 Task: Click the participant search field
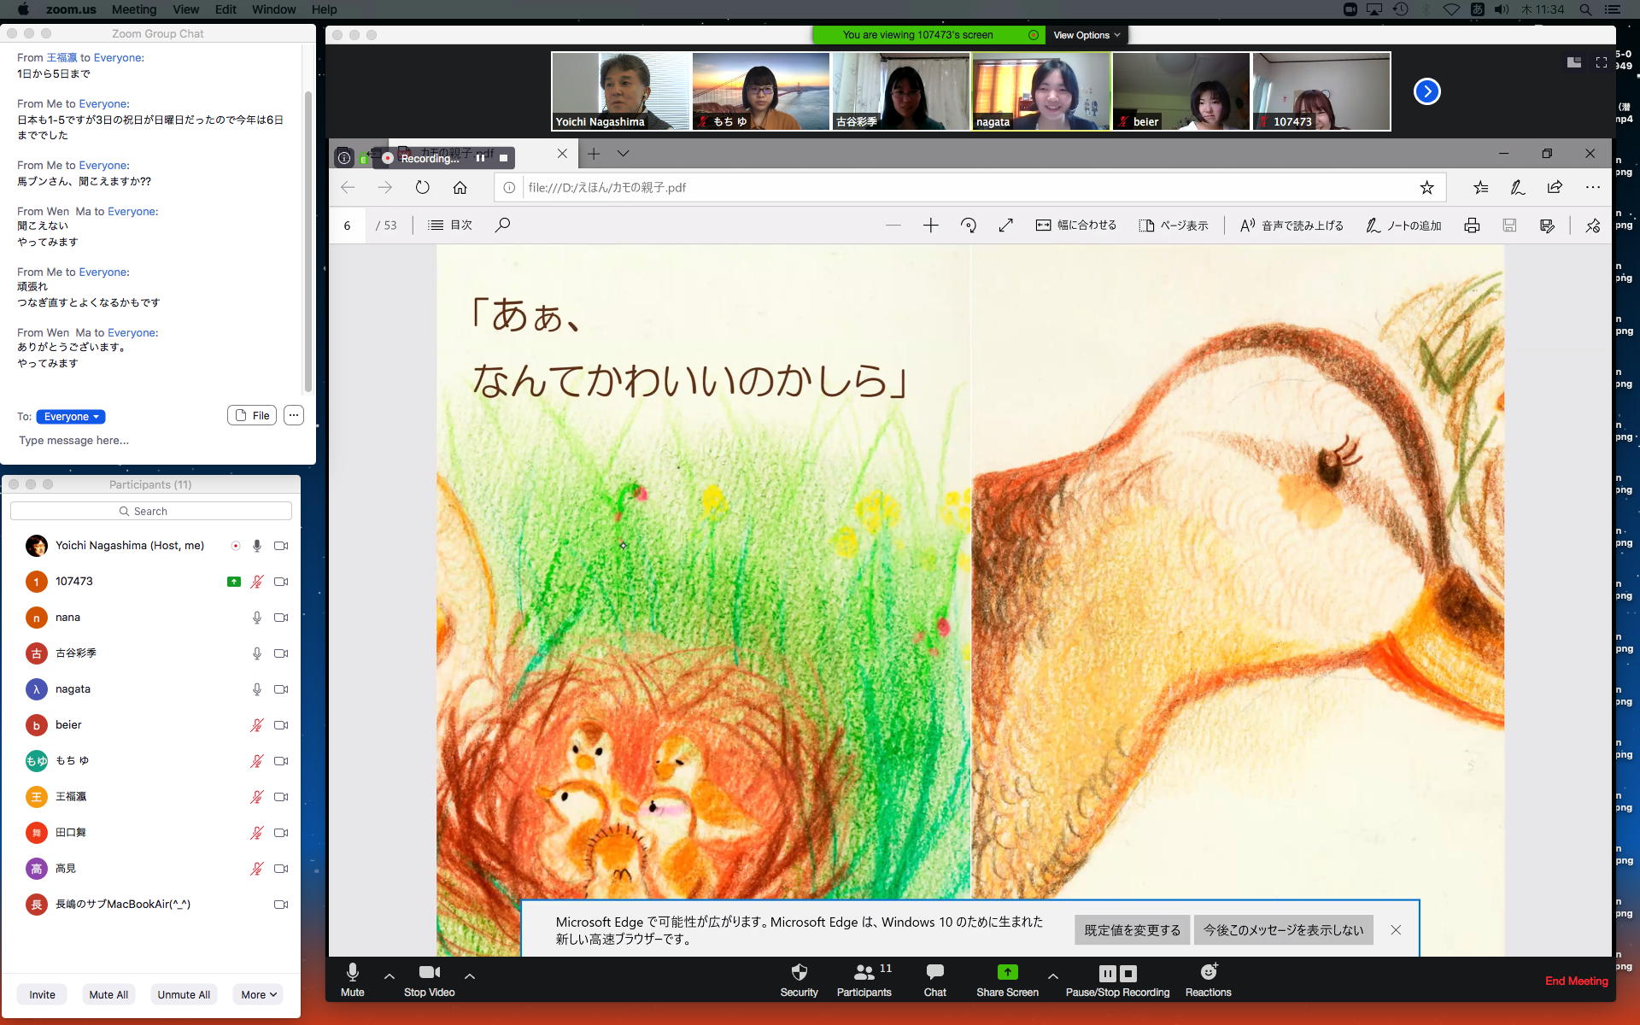tap(151, 511)
